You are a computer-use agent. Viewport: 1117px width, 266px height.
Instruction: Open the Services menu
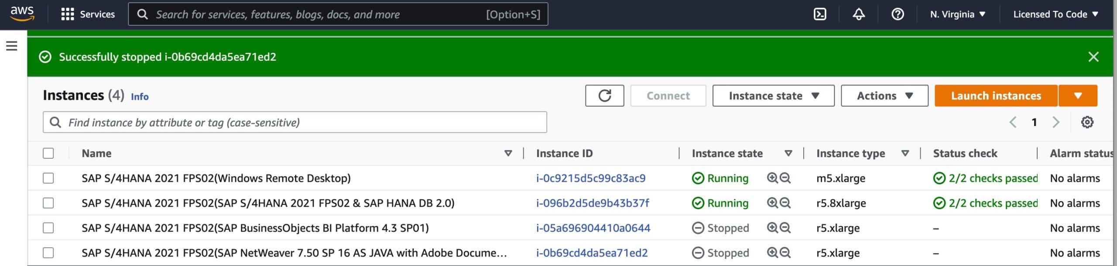pyautogui.click(x=88, y=14)
